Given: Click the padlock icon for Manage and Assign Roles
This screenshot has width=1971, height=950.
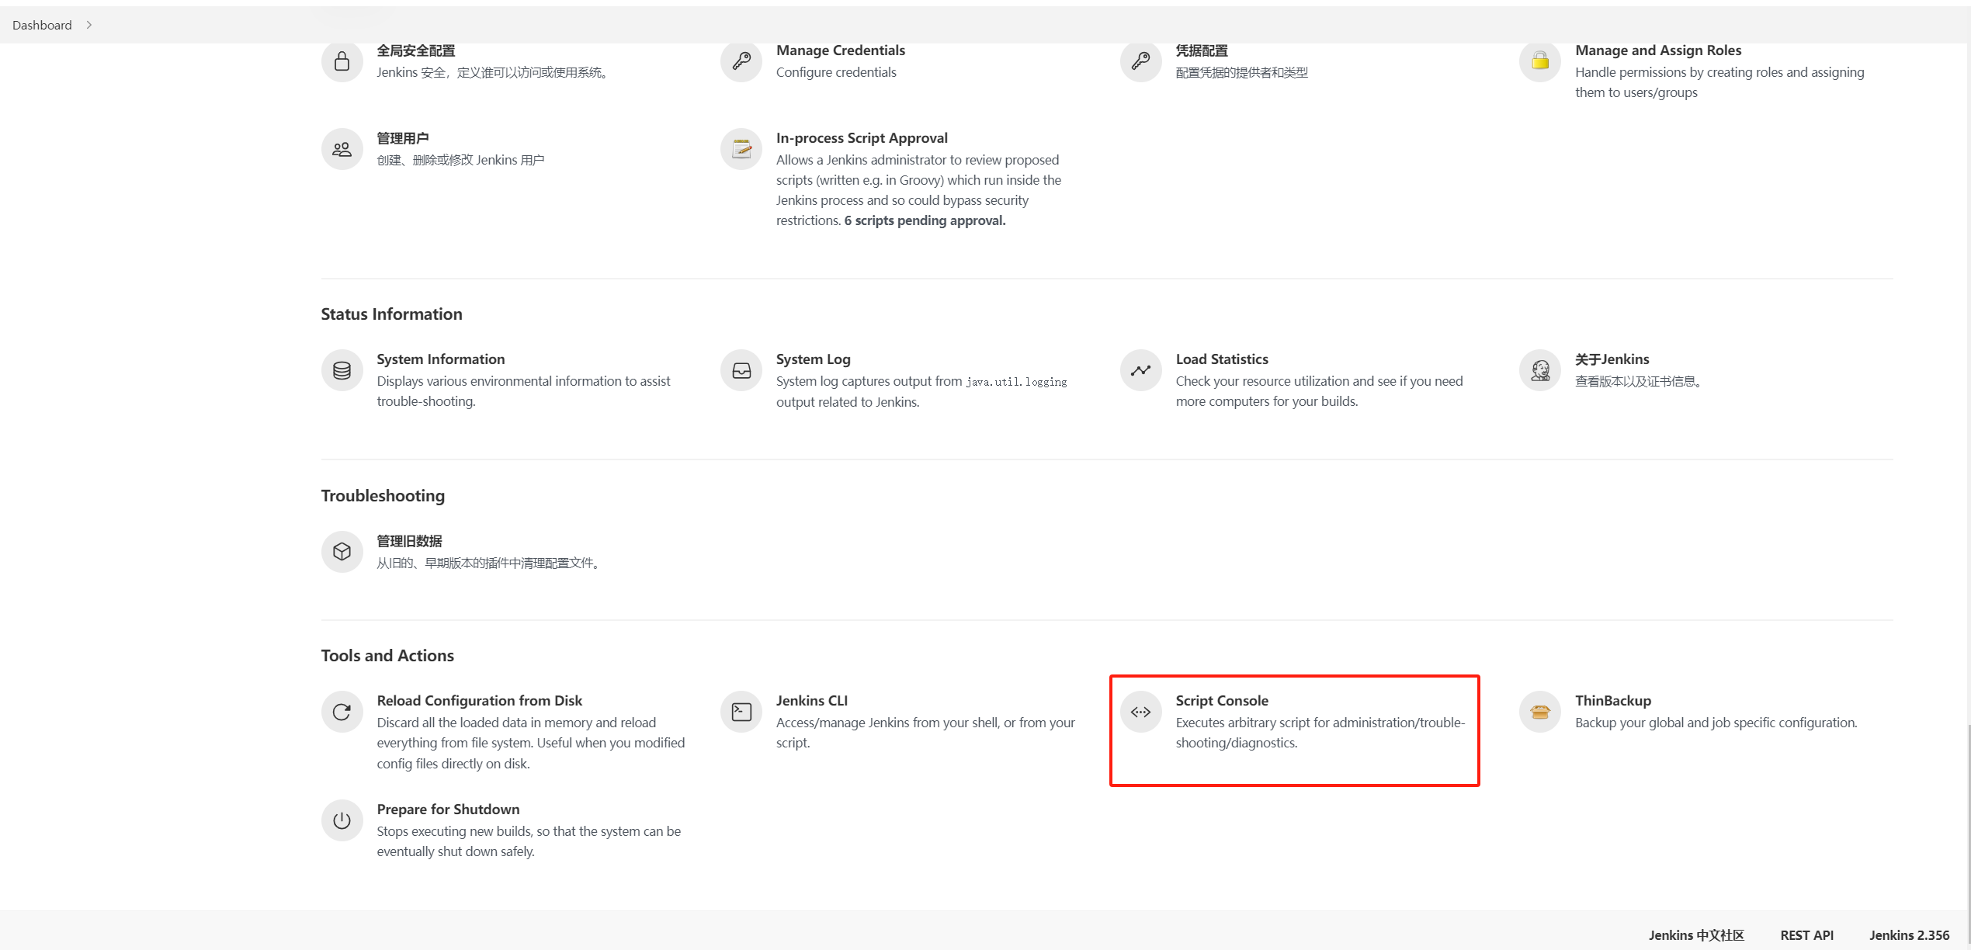Looking at the screenshot, I should tap(1540, 61).
